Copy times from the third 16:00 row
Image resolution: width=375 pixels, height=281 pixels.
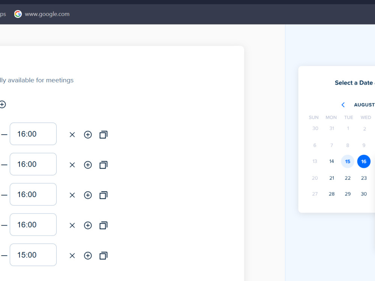point(103,195)
